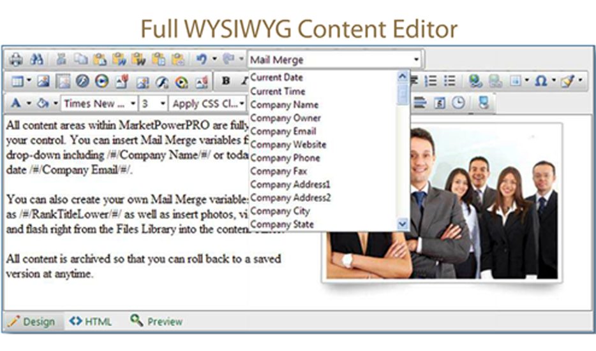Open the undo history dropdown arrow
The image size is (596, 351).
[214, 59]
